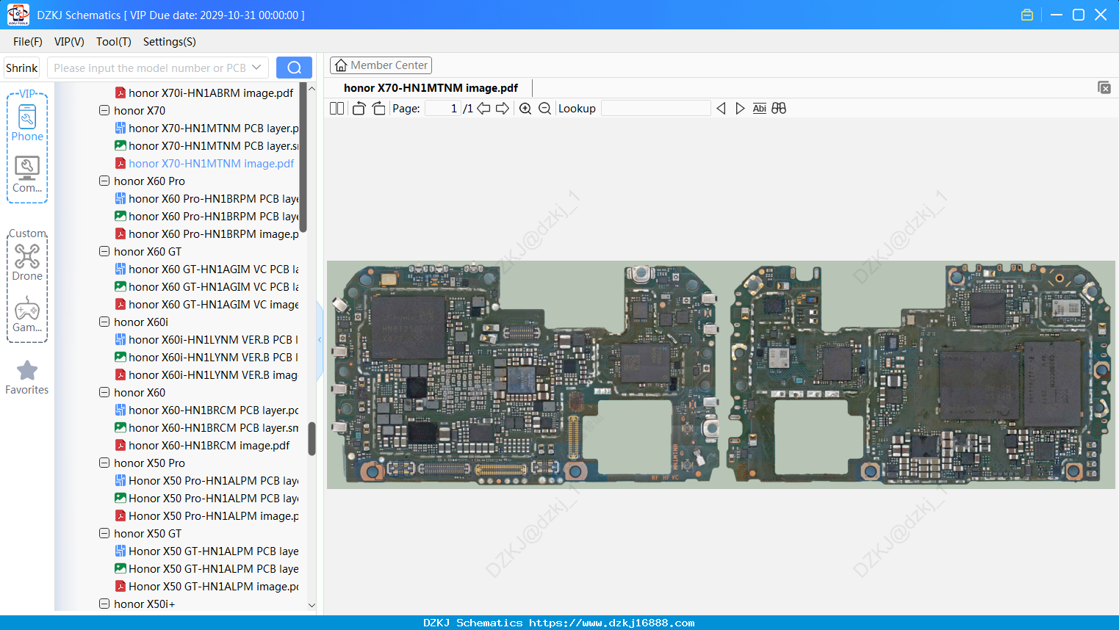The height and width of the screenshot is (630, 1119).
Task: Collapse the honor X60 Pro tree node
Action: 104,181
